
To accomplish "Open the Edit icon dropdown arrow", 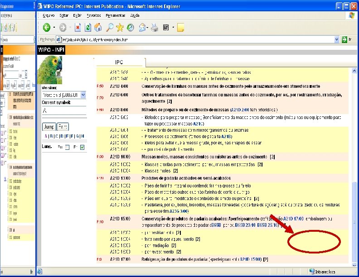I will point(173,28).
